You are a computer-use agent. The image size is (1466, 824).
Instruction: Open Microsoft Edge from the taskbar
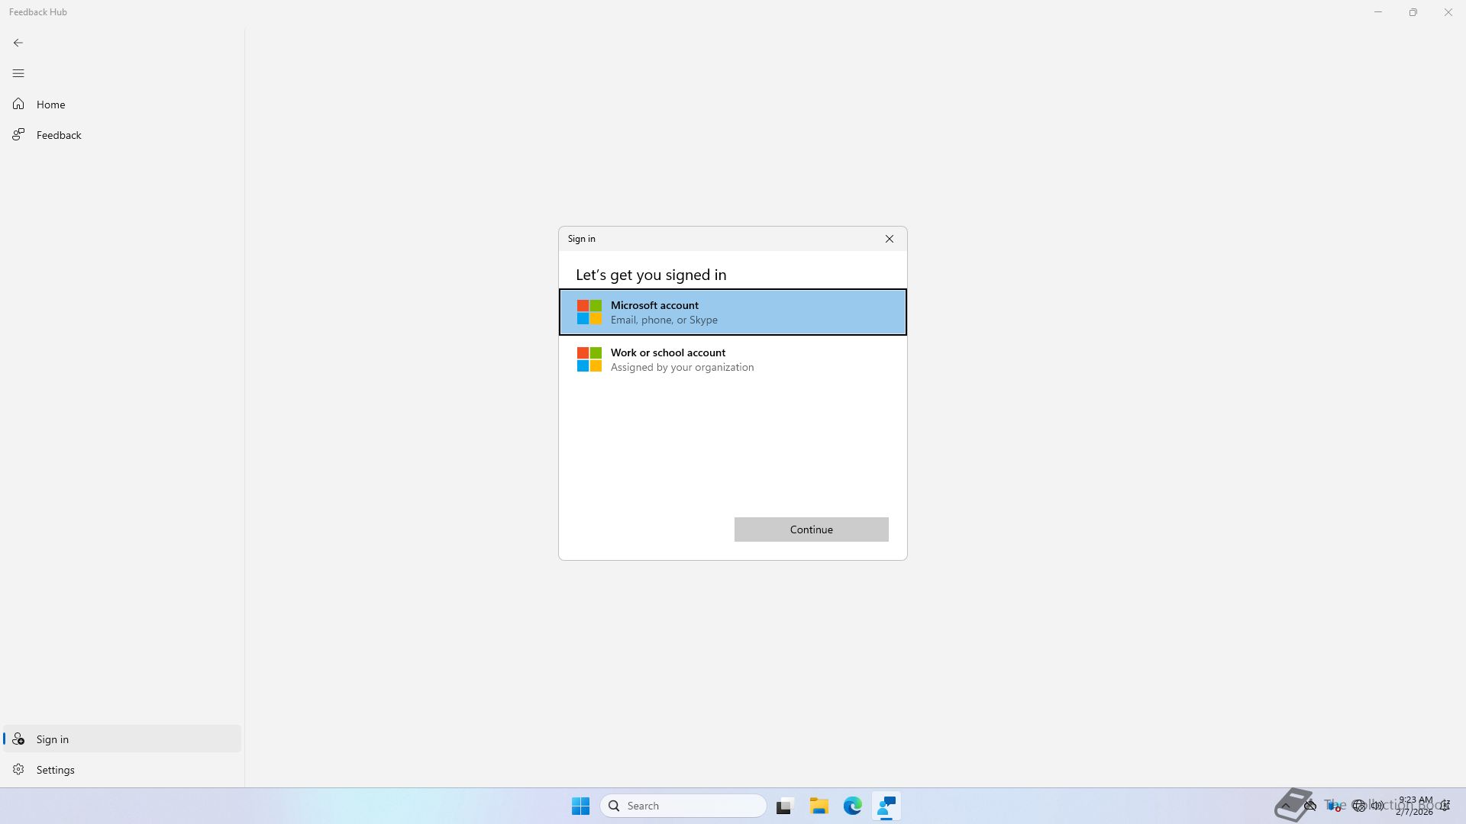[852, 806]
